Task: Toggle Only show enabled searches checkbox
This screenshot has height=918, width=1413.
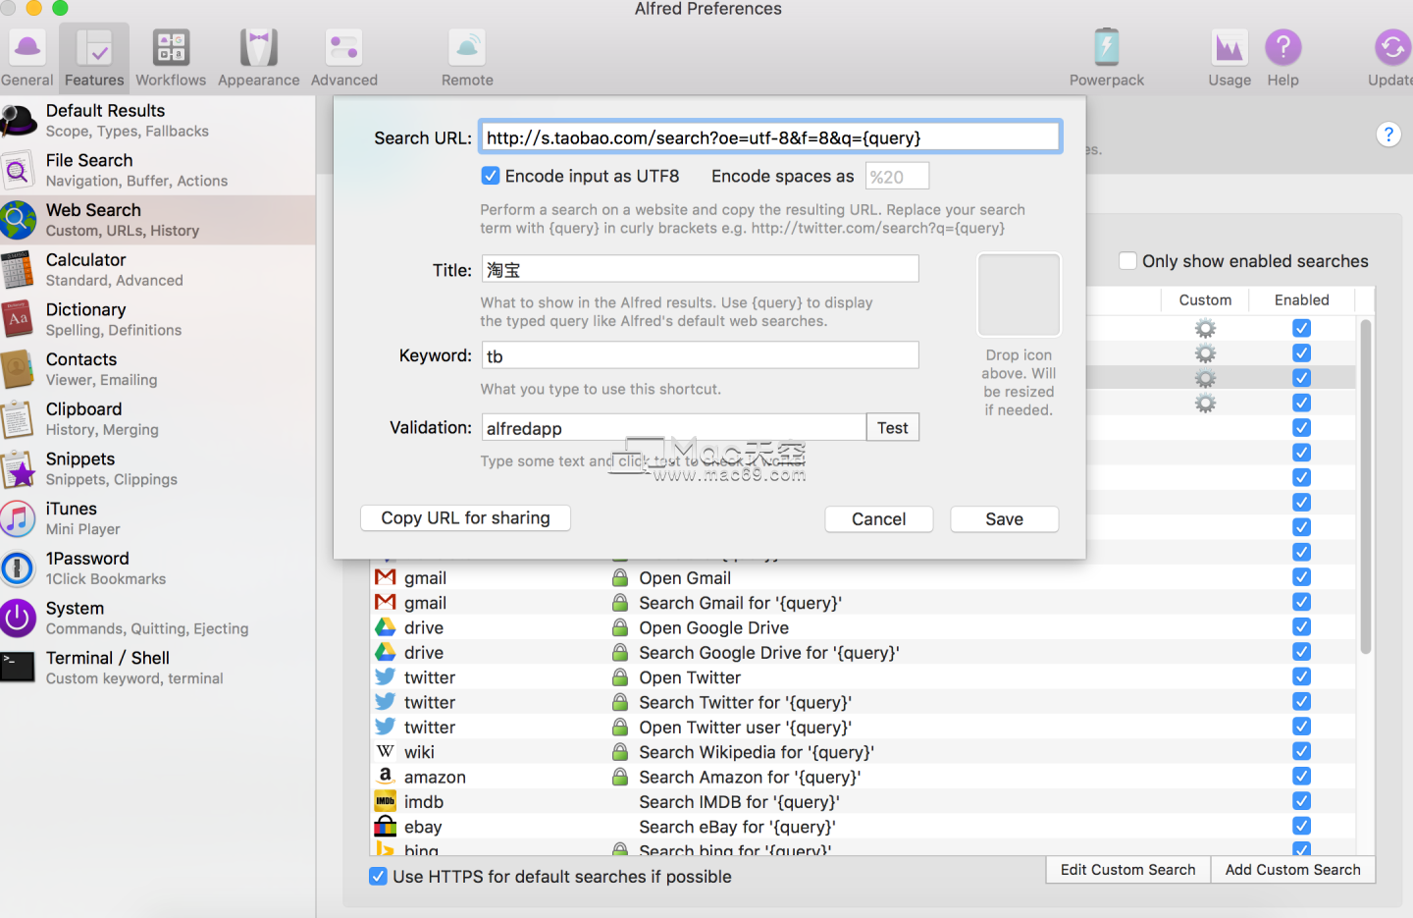Action: [1128, 261]
